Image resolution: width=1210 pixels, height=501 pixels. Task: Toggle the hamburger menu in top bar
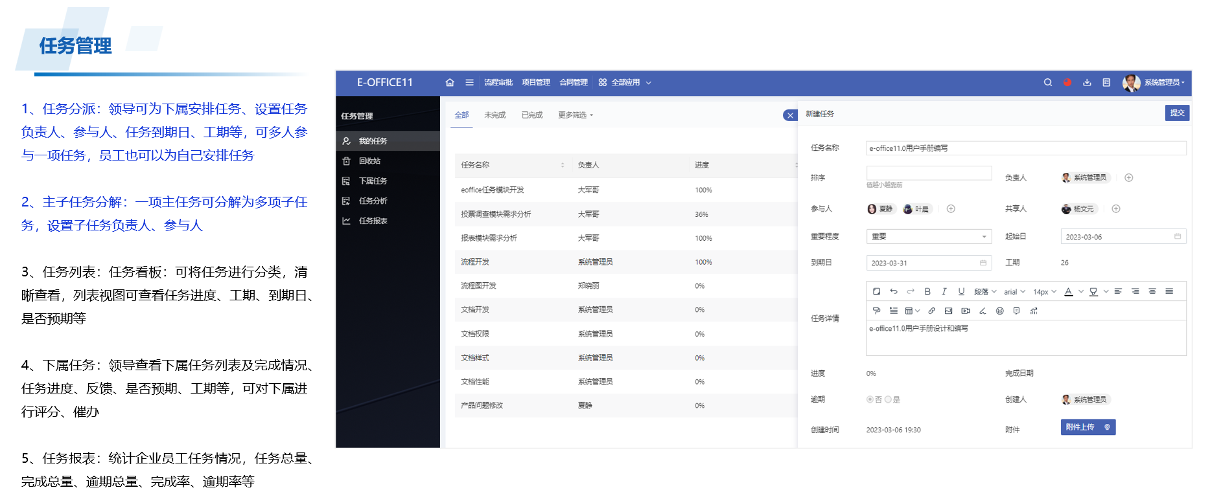click(x=469, y=83)
